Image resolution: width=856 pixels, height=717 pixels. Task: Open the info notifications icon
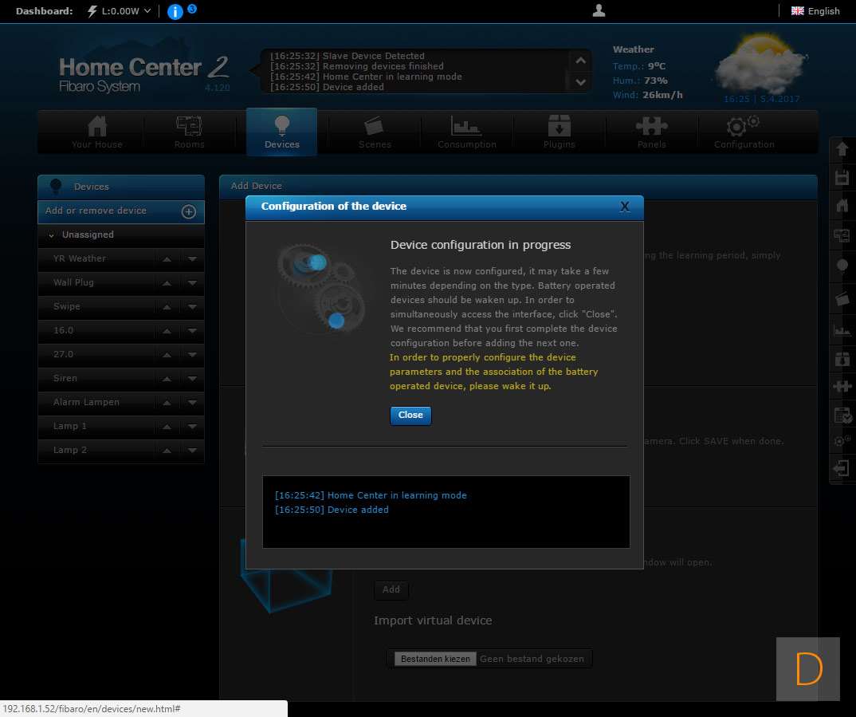click(x=175, y=11)
